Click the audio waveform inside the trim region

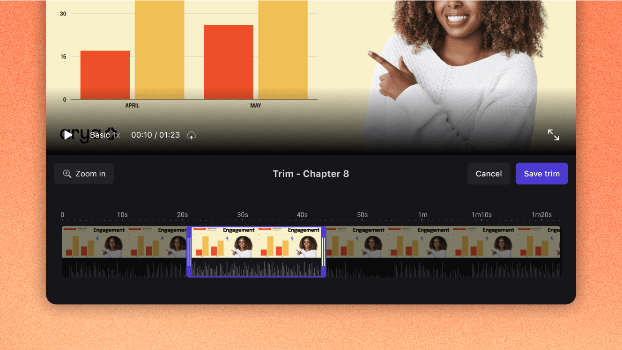(256, 269)
